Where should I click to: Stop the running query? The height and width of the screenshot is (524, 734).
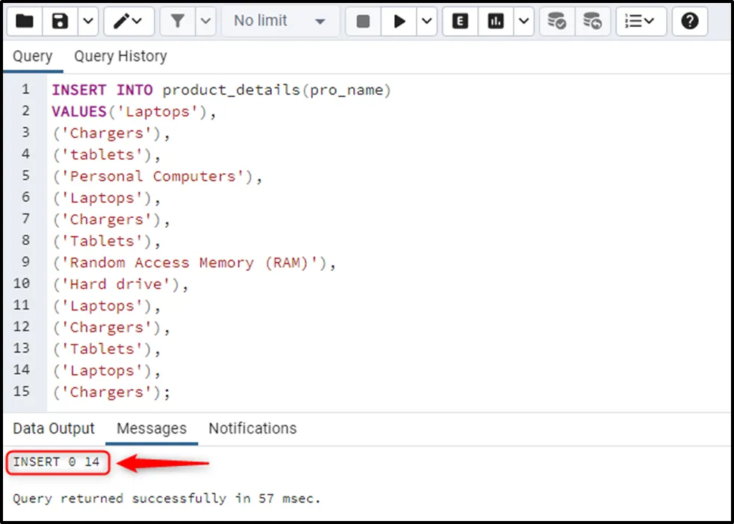click(363, 21)
